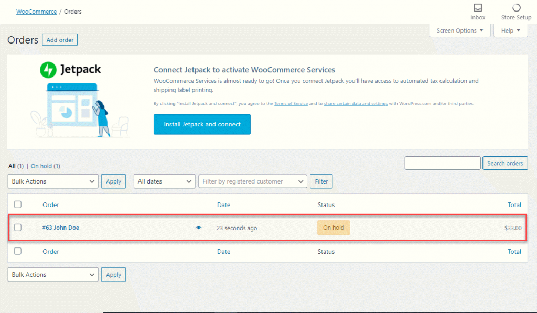This screenshot has height=313, width=537.
Task: Sort by Date column in footer
Action: tap(223, 251)
